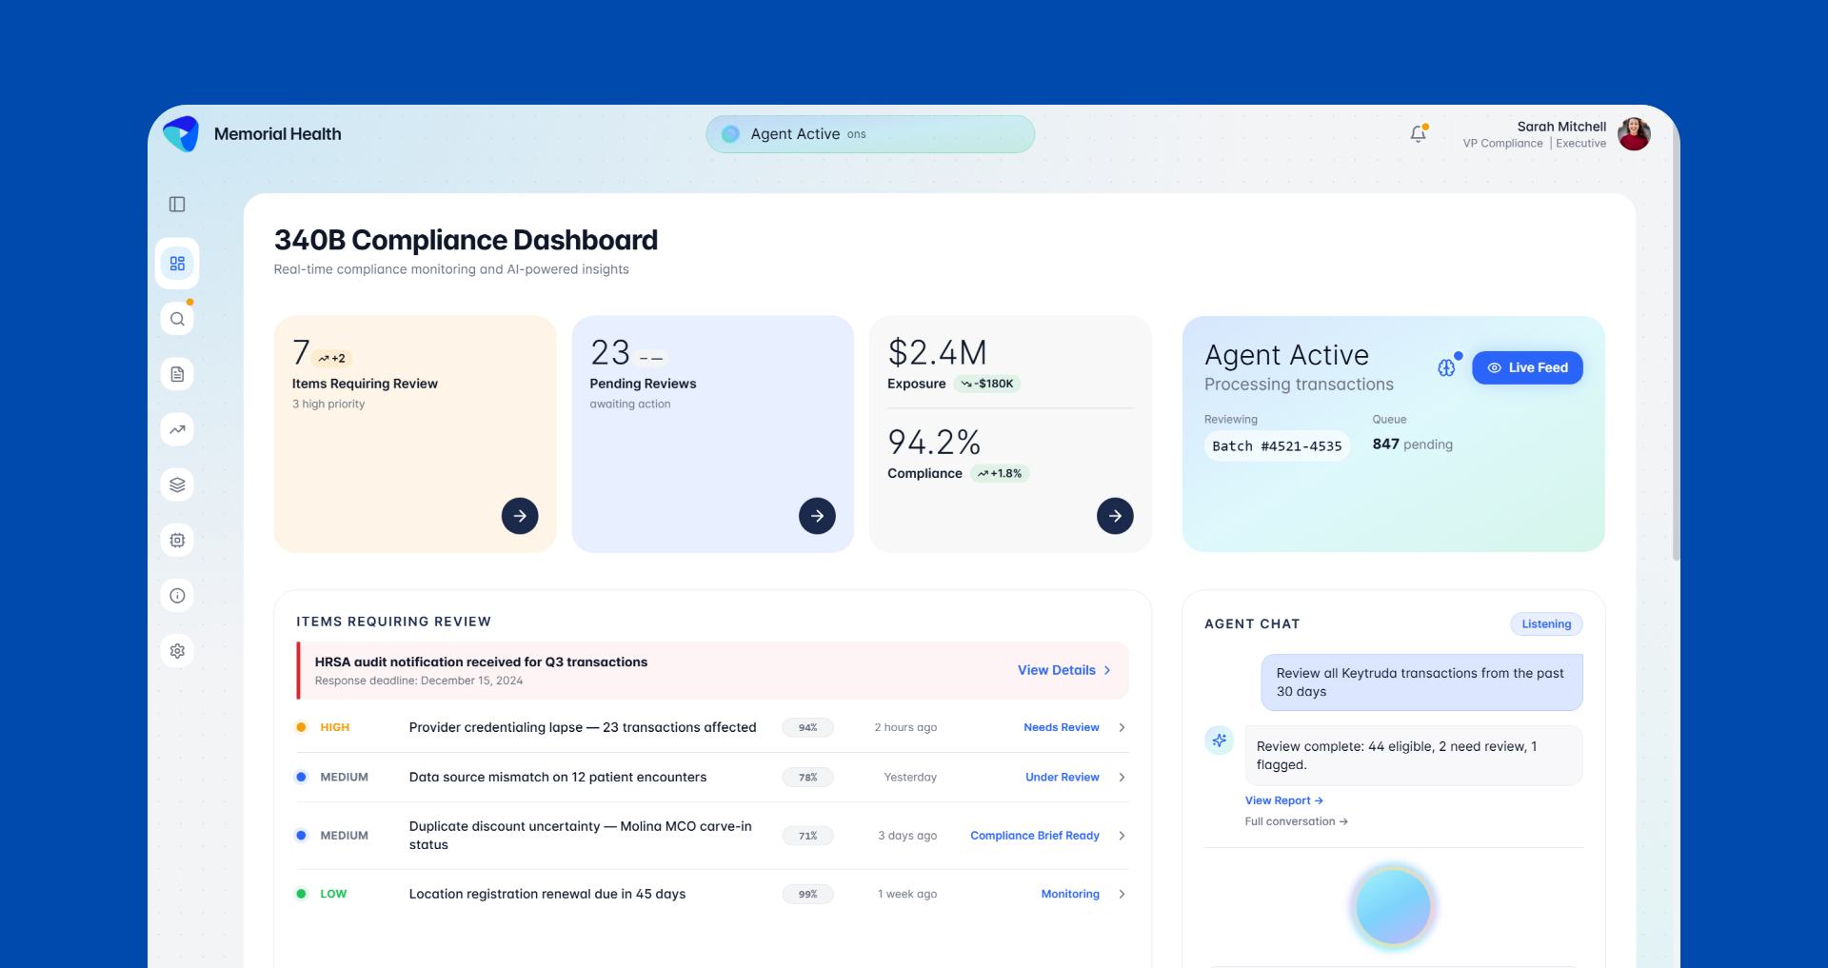Image resolution: width=1828 pixels, height=968 pixels.
Task: Open the processor chip icon in sidebar
Action: 177,540
